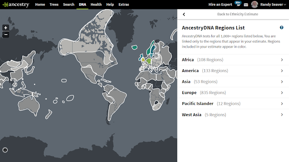Open the Home menu

[40, 4]
